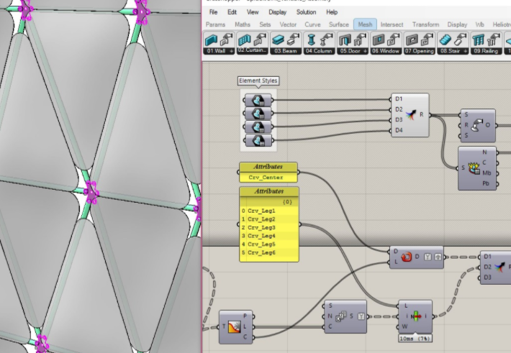Select the Mesh ribbon tab
The width and height of the screenshot is (511, 353).
click(x=365, y=24)
